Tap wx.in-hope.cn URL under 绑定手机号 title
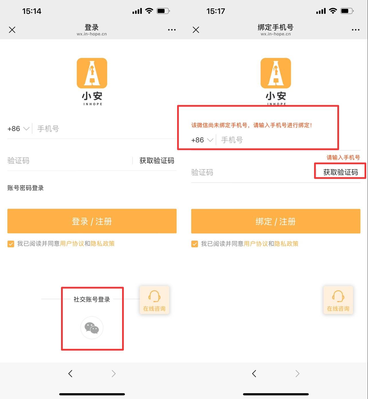Viewport: 368px width, 399px height. pos(276,34)
